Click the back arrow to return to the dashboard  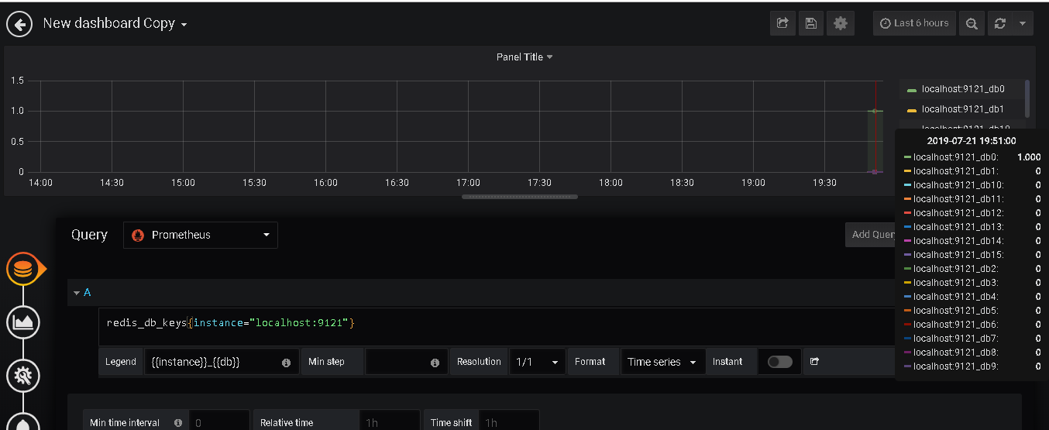click(x=19, y=24)
